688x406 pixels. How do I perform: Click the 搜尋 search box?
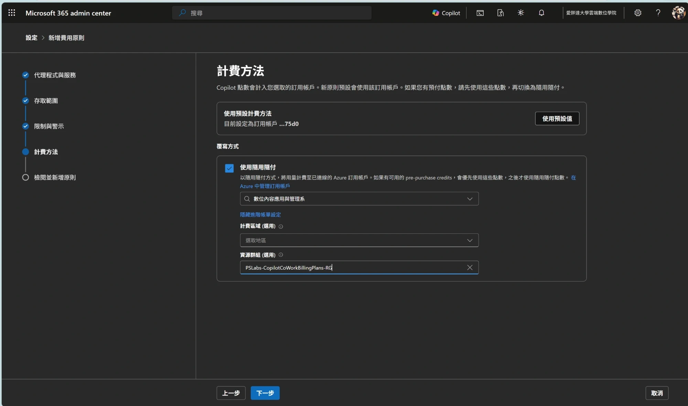click(x=272, y=13)
